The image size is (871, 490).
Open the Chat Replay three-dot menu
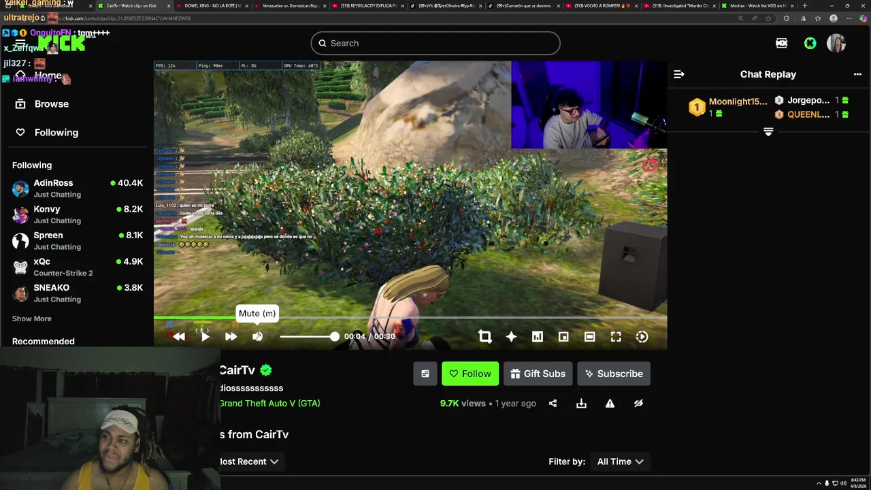tap(857, 74)
